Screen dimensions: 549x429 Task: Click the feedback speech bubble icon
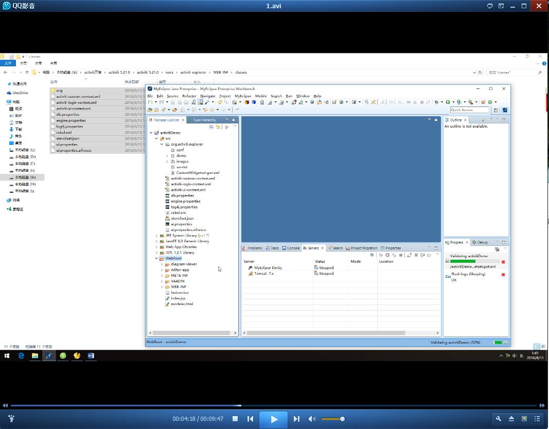[x=490, y=6]
